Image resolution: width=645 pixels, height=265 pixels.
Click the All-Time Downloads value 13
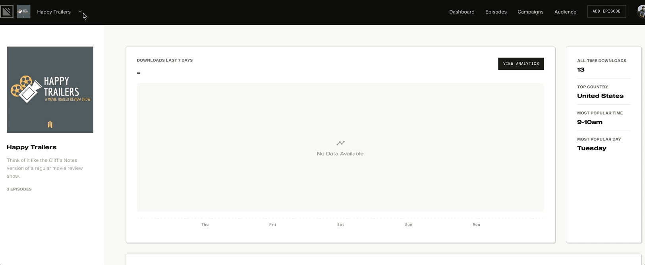[x=581, y=70]
